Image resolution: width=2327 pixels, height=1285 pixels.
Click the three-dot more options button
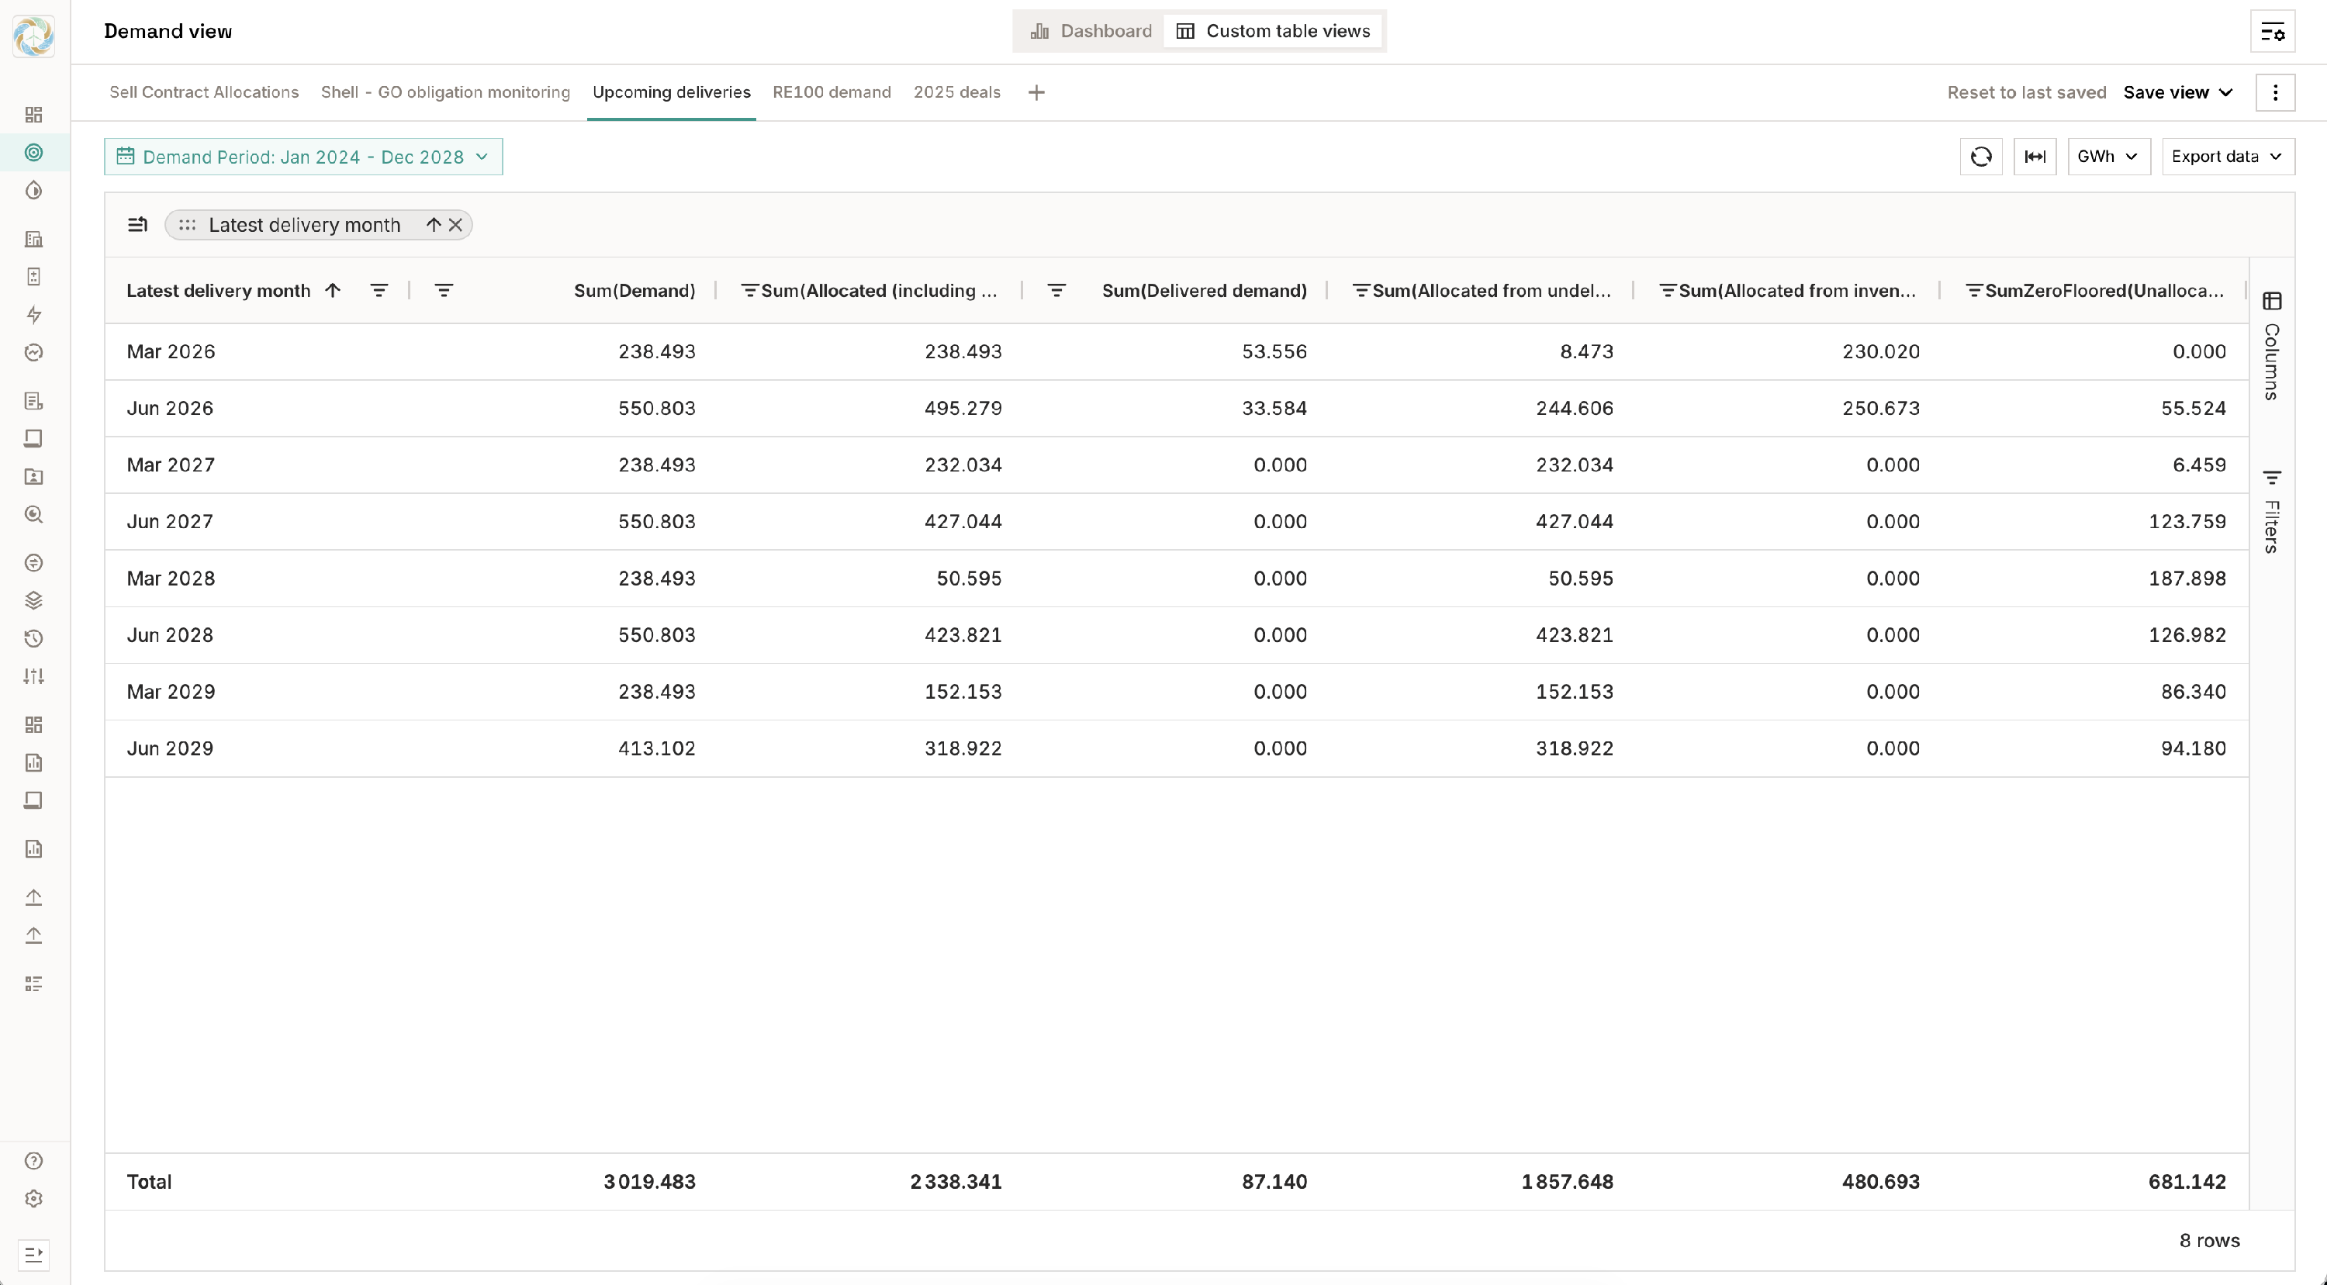click(x=2274, y=92)
